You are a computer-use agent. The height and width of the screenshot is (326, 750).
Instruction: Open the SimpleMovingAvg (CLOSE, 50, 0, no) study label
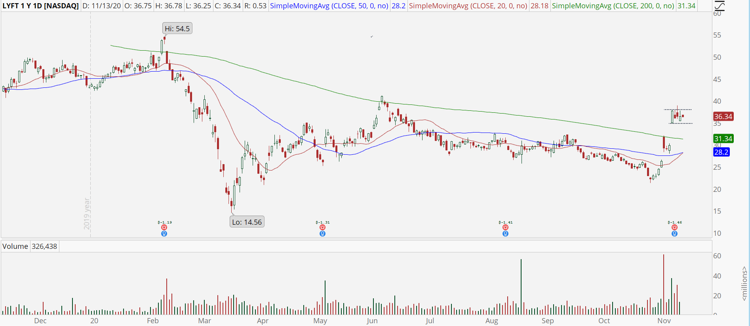[329, 6]
